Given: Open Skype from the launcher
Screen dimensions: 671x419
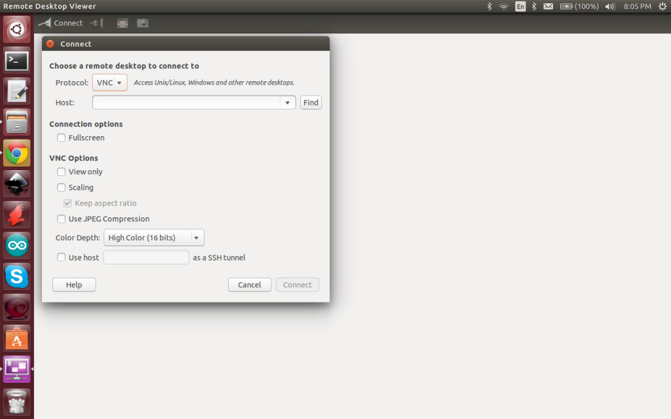Looking at the screenshot, I should click(x=17, y=277).
